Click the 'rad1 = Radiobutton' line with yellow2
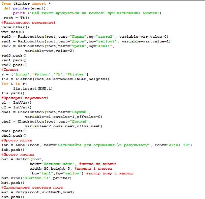Screen dimensions: 205x199 [86, 41]
